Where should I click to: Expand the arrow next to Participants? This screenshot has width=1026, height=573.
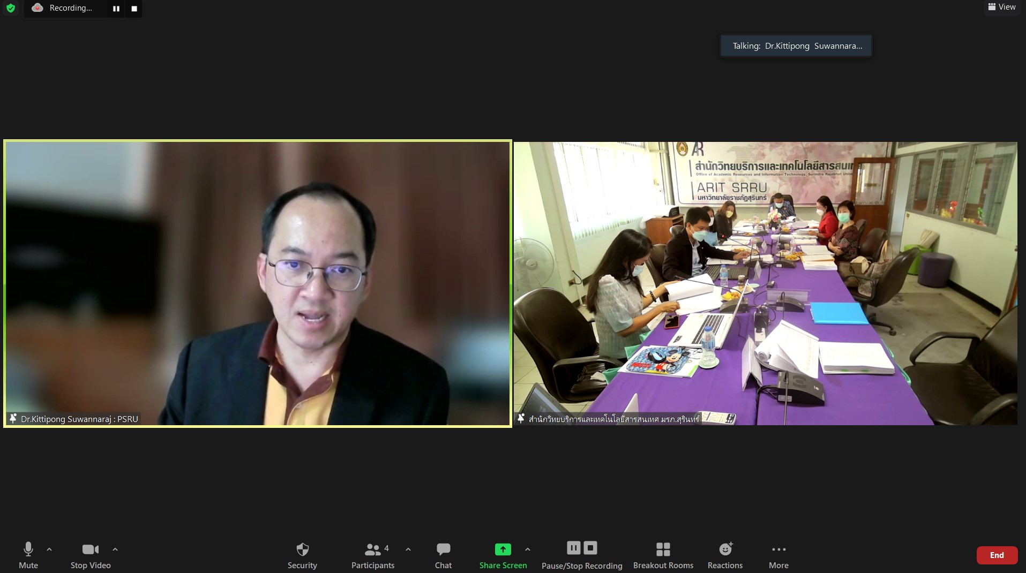[x=408, y=549]
